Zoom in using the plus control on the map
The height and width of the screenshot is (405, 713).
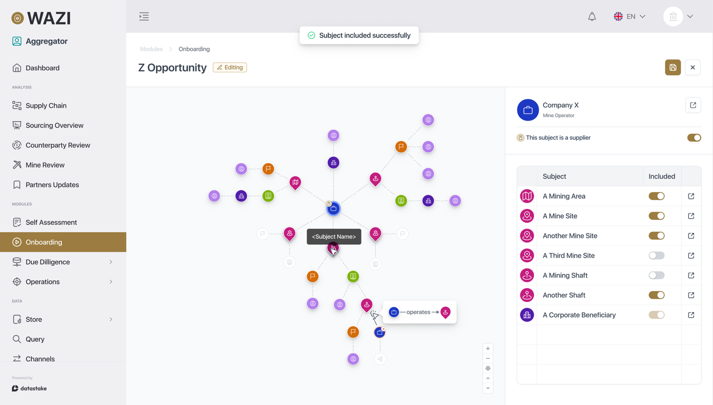click(x=488, y=348)
